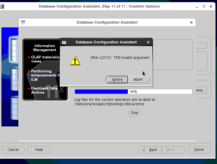This screenshot has height=164, width=217.
Task: Click the partially hidden input field at right
Action: point(202,45)
